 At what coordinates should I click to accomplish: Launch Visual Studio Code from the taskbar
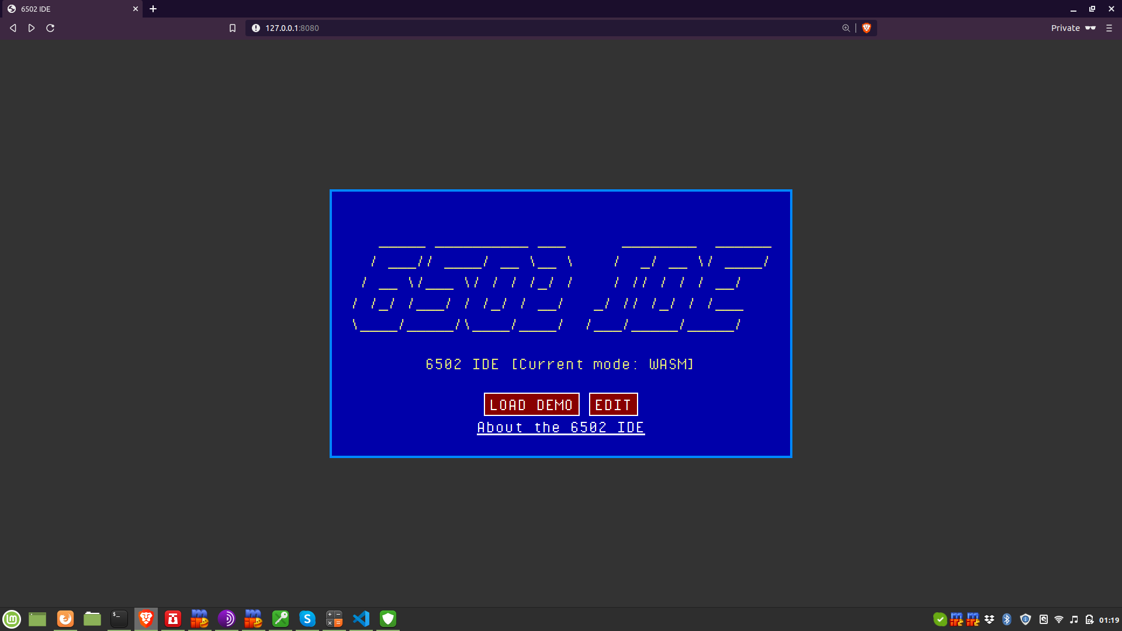point(361,619)
